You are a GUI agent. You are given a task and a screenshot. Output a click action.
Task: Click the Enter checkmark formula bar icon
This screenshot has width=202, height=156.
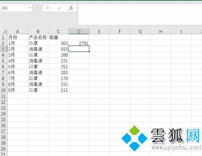(59, 8)
